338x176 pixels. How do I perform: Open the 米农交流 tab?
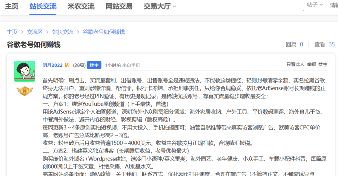pos(81,6)
